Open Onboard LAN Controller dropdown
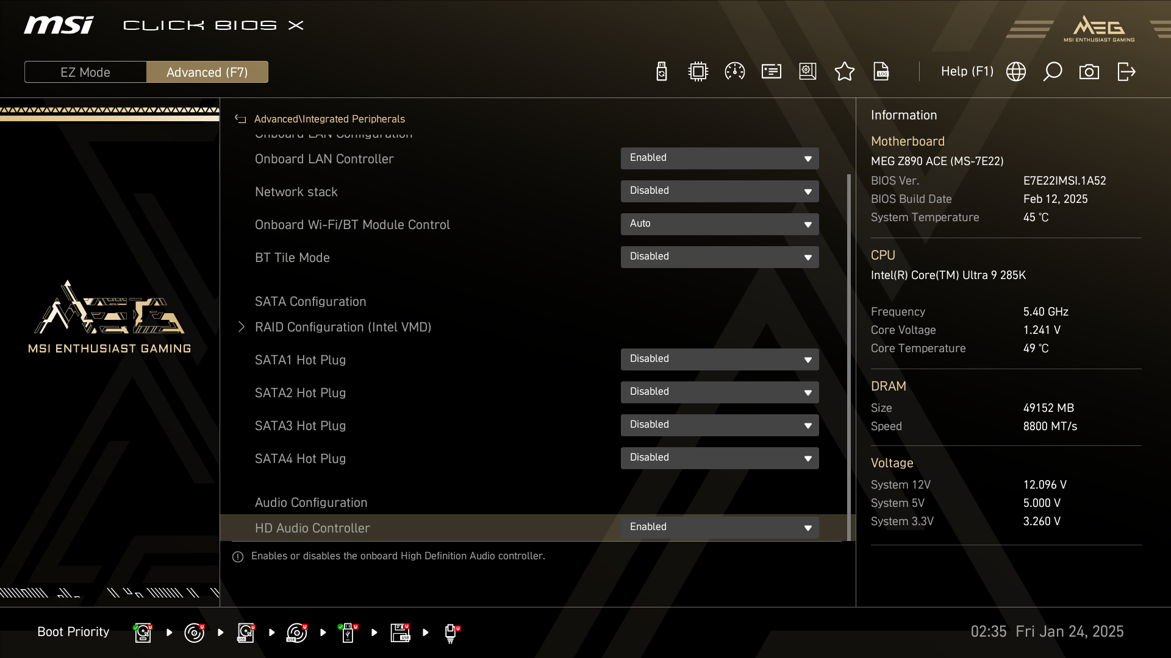 (x=720, y=158)
